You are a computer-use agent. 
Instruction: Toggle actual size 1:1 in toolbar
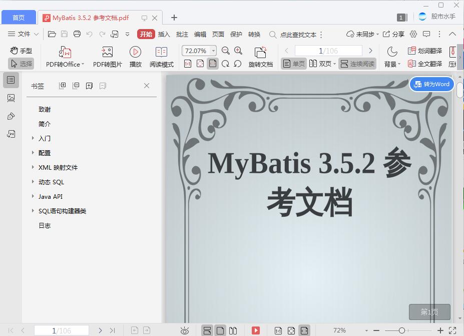(188, 64)
